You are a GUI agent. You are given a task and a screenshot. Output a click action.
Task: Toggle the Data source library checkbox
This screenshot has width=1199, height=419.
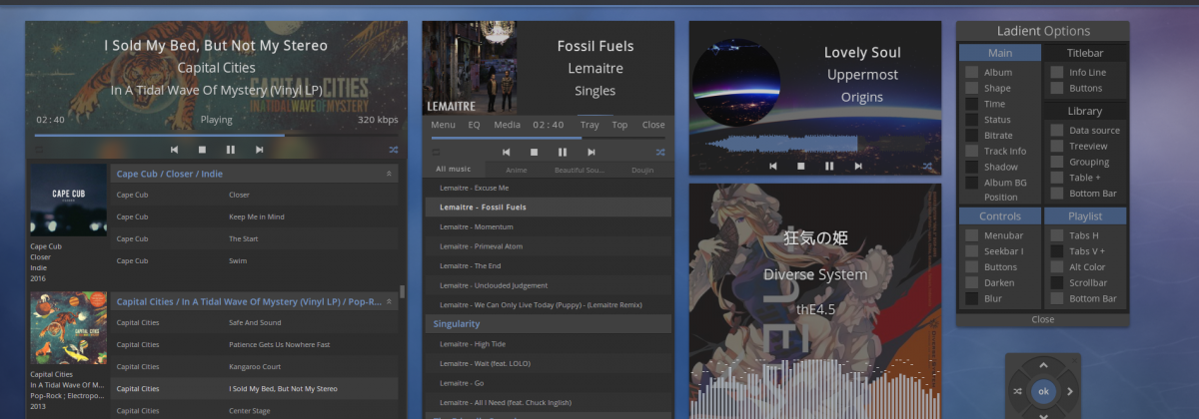point(1057,130)
